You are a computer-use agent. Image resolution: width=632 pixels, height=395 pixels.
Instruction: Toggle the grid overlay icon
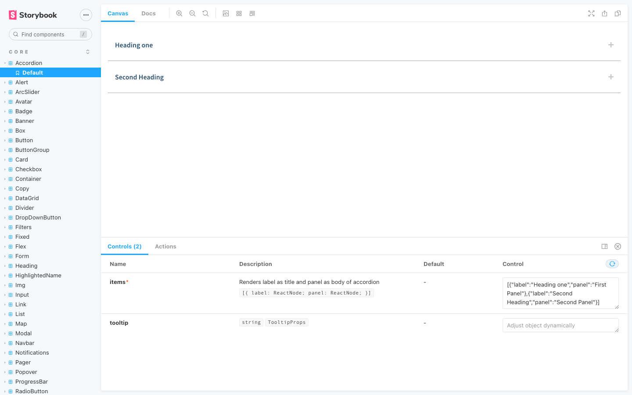click(x=239, y=14)
